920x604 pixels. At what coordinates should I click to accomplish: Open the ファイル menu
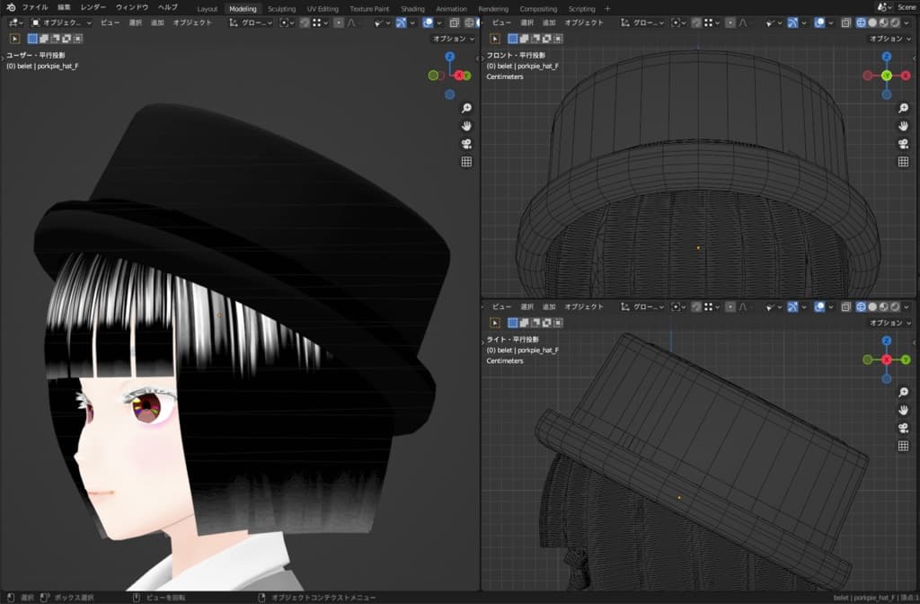point(35,7)
